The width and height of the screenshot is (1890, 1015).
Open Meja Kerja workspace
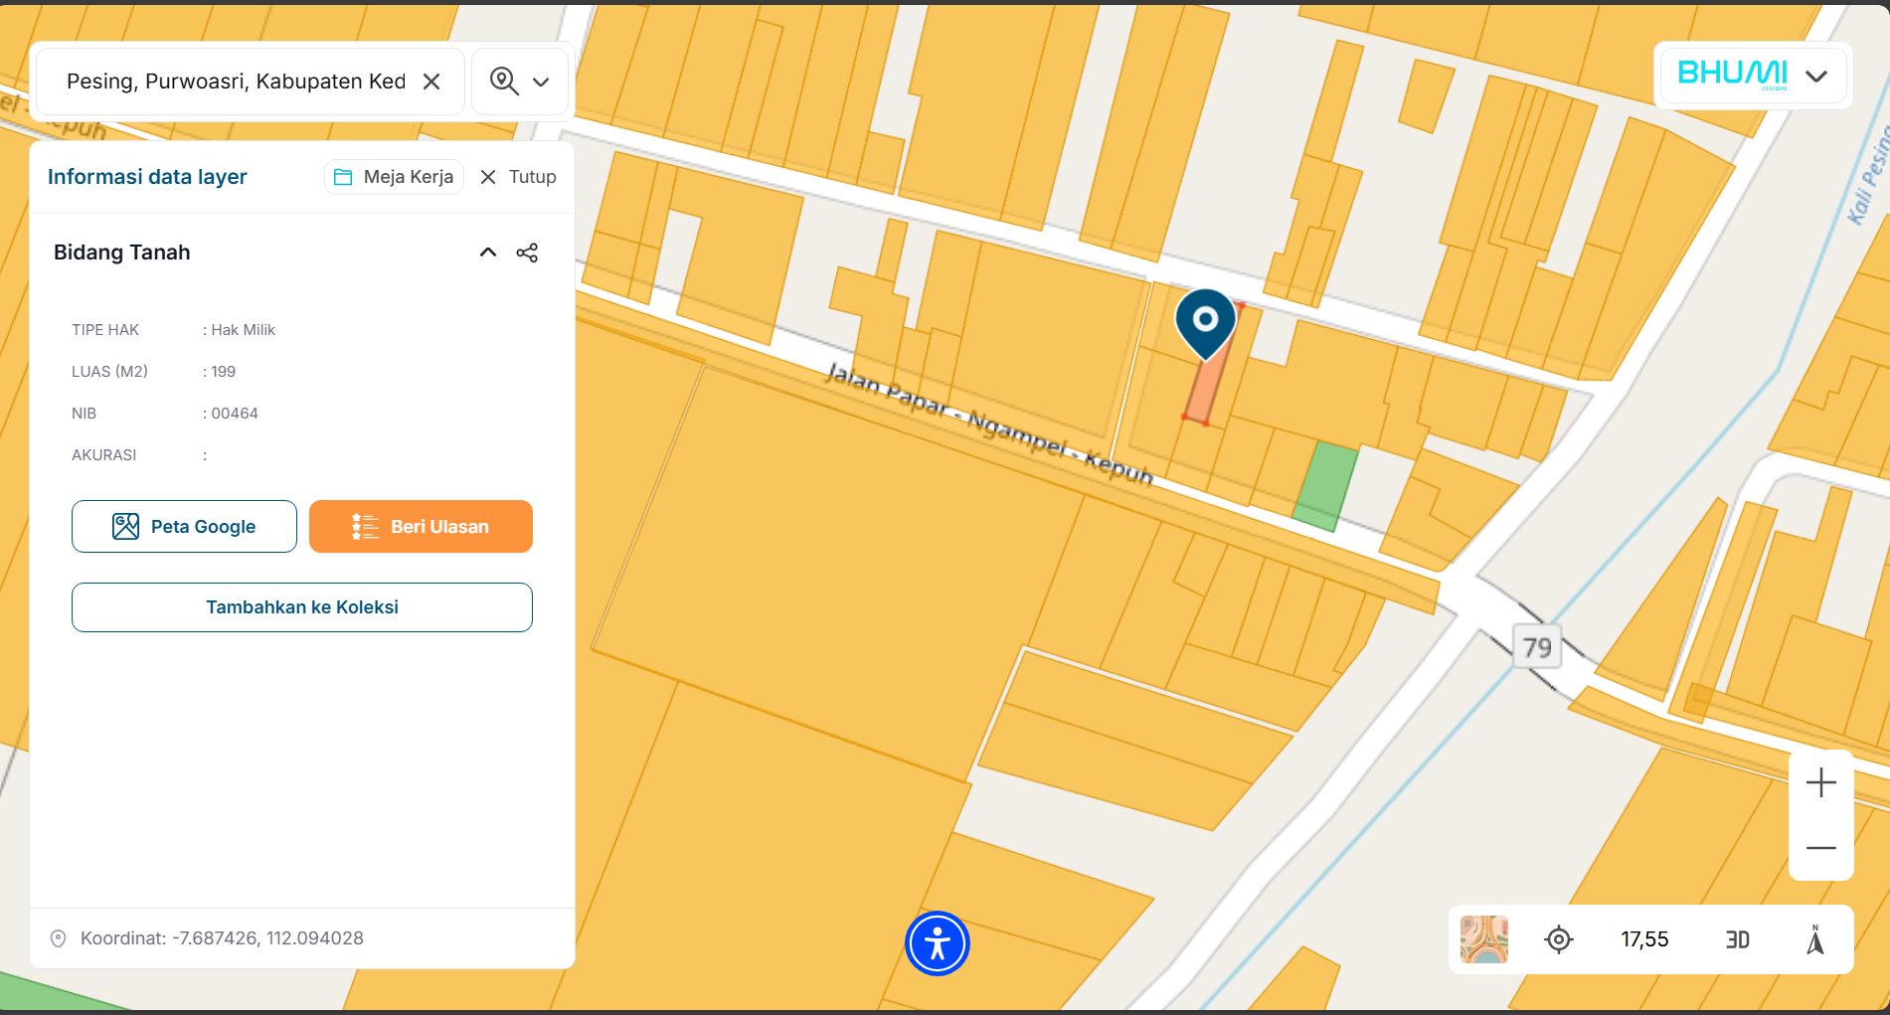[x=394, y=177]
